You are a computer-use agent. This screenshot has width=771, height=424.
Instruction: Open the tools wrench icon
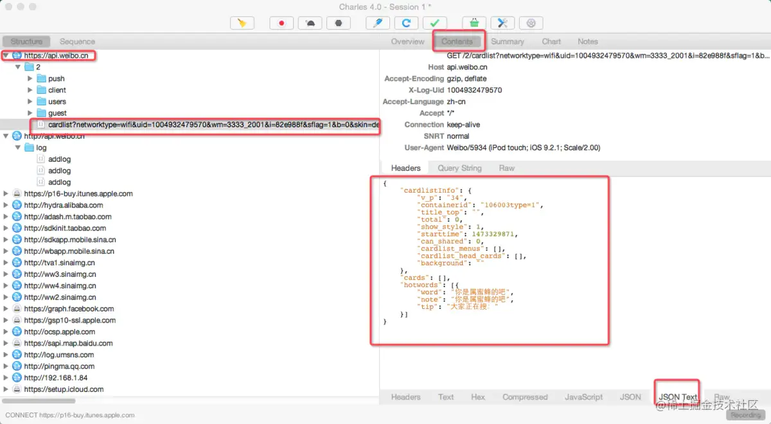point(502,22)
